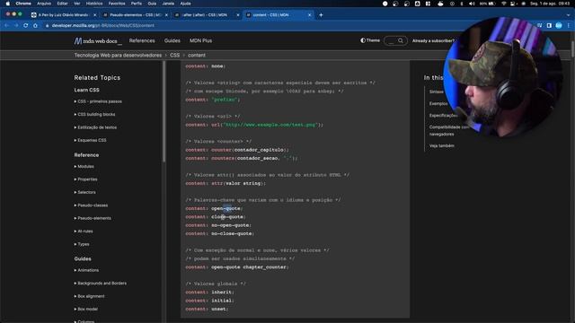Screen dimensions: 575x323
Task: Close the 'content - CSS | MDN' tab
Action: click(x=309, y=15)
